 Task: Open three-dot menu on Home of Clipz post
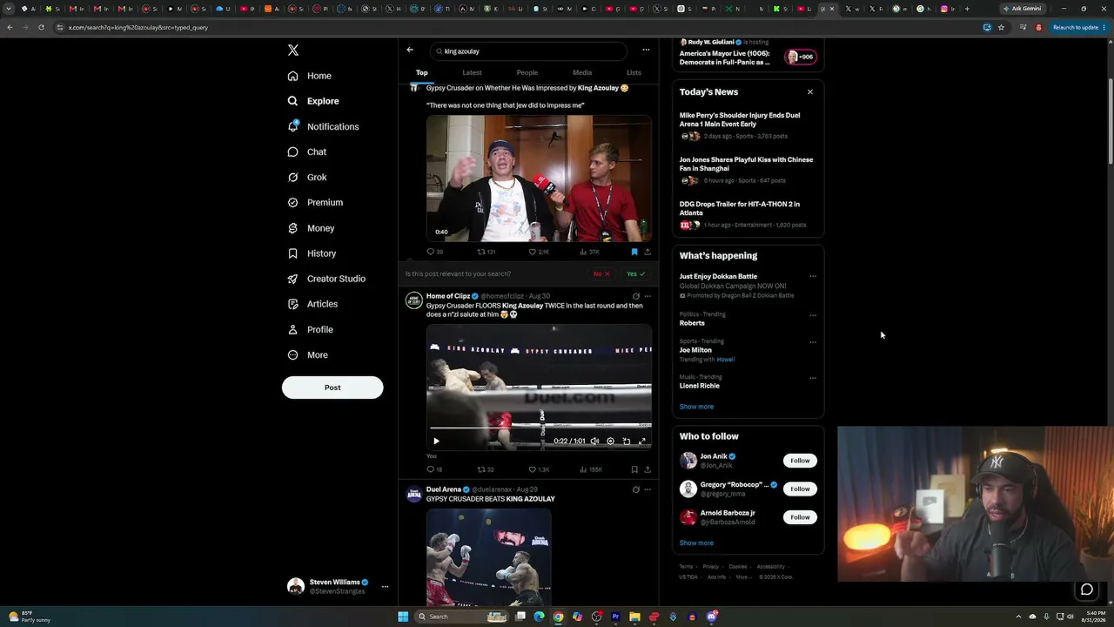coord(648,296)
